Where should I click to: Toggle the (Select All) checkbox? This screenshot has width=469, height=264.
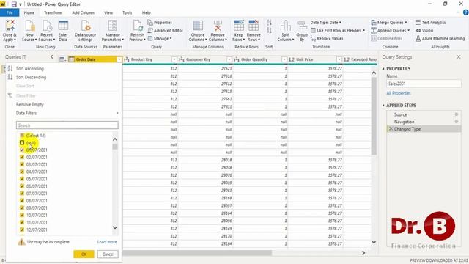[x=22, y=136]
